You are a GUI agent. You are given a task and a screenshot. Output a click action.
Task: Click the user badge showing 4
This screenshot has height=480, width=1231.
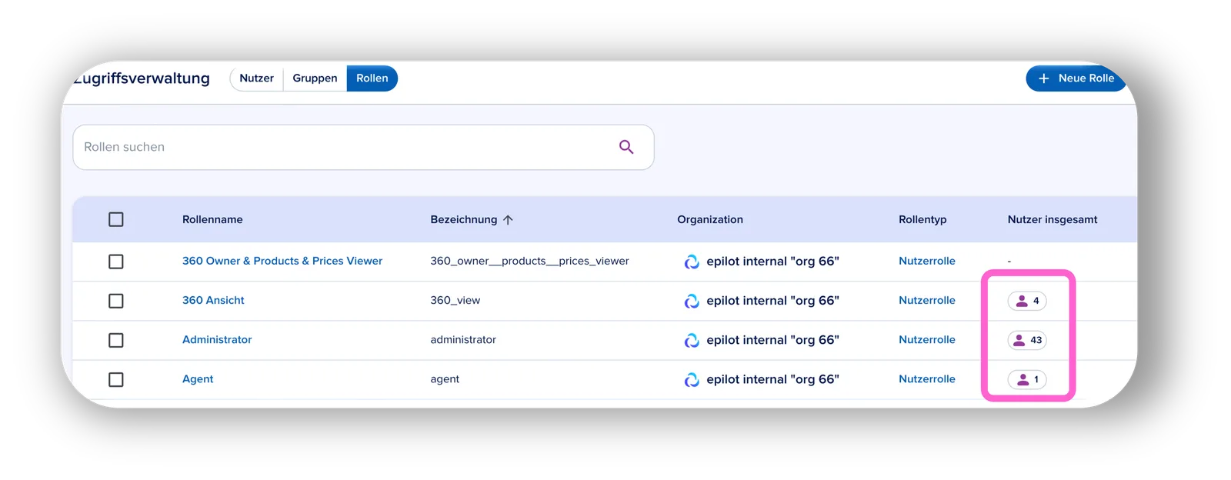click(x=1027, y=301)
